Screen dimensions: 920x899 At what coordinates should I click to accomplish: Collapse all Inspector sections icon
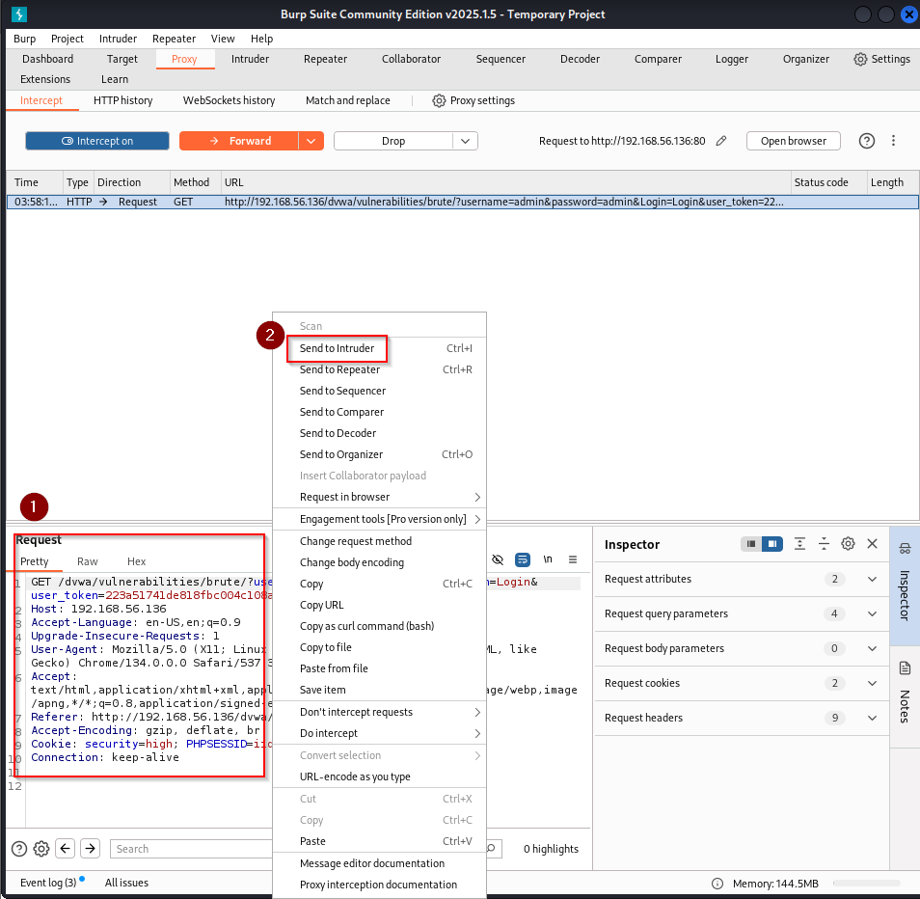click(x=824, y=544)
